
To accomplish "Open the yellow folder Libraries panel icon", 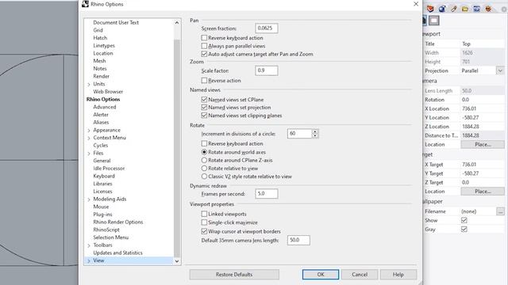I will click(465, 9).
